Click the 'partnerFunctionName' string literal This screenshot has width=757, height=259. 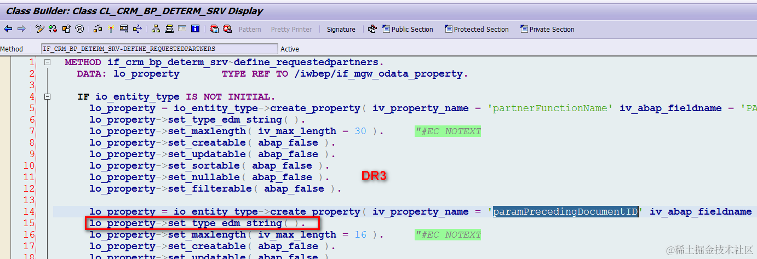[x=550, y=108]
